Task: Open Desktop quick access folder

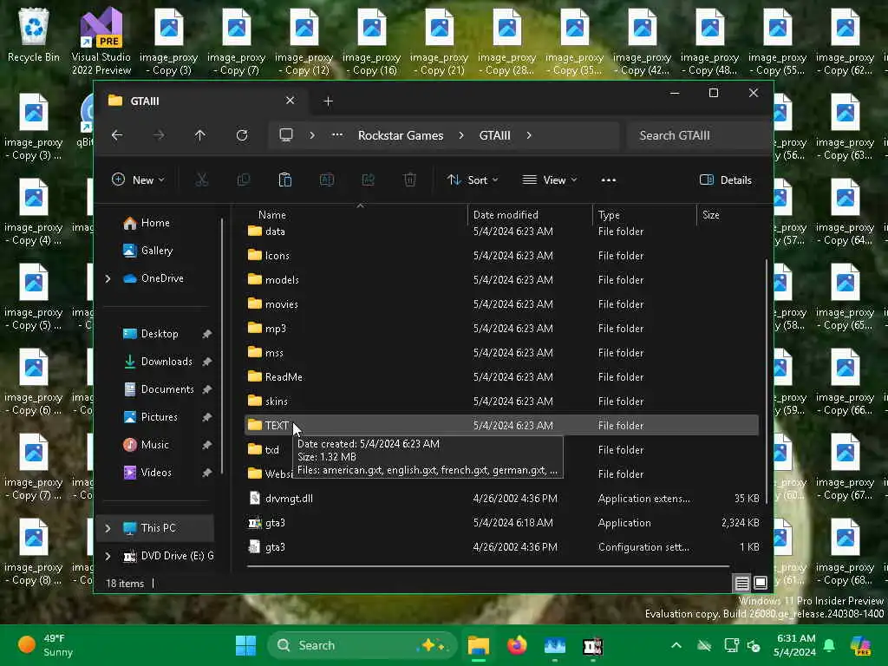Action: coord(159,334)
